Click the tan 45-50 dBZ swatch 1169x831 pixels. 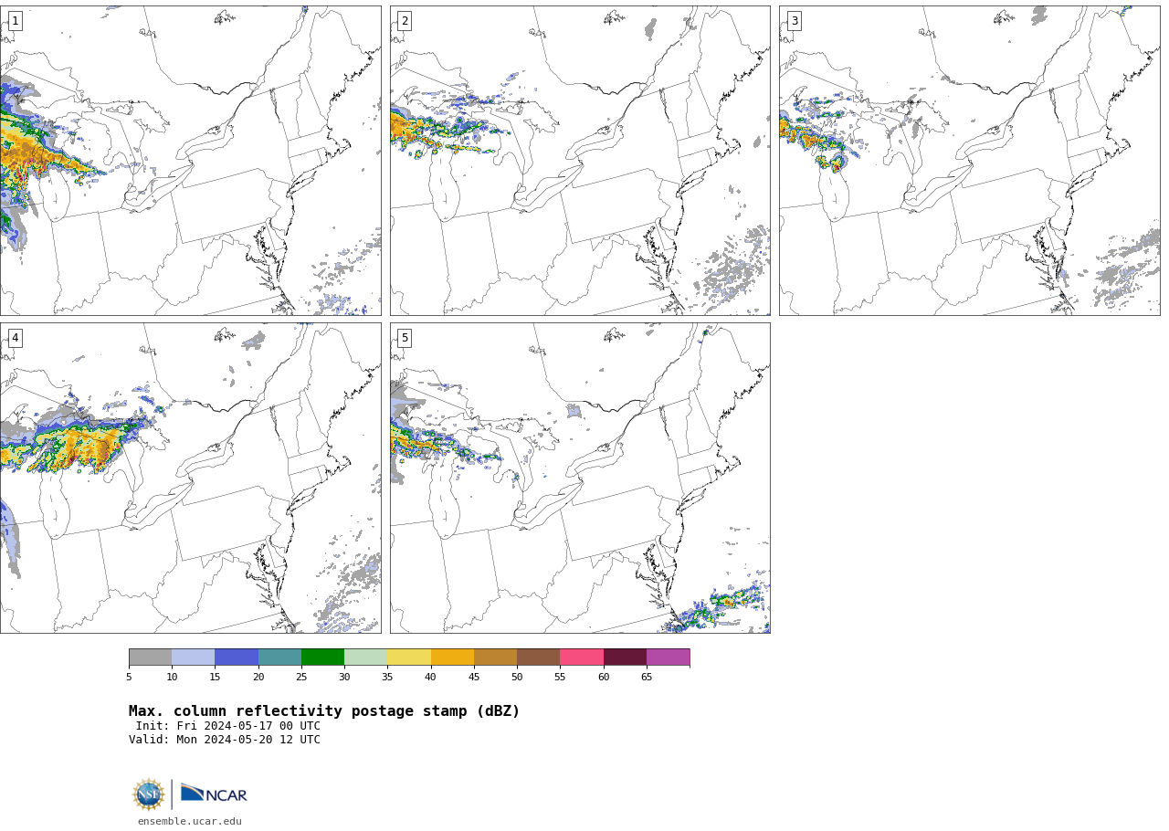495,657
